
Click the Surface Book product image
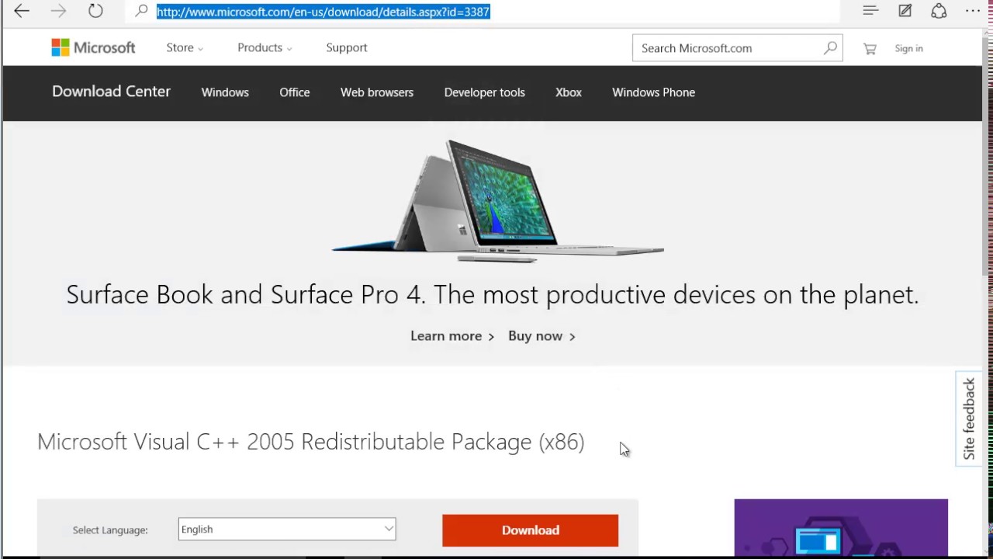tap(497, 200)
